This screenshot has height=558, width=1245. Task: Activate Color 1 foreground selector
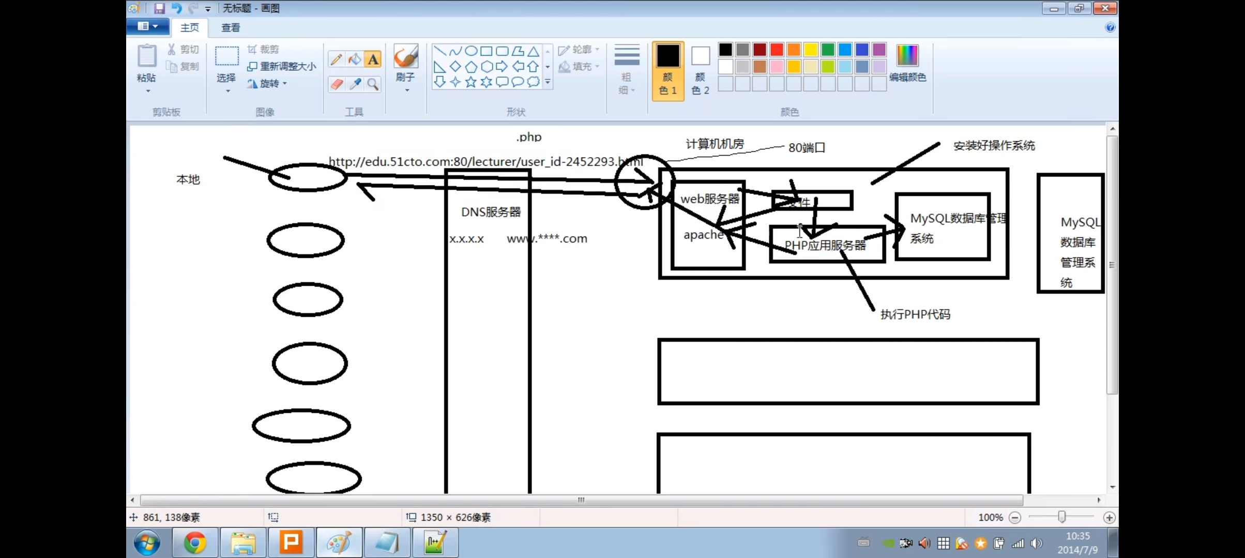pyautogui.click(x=667, y=71)
